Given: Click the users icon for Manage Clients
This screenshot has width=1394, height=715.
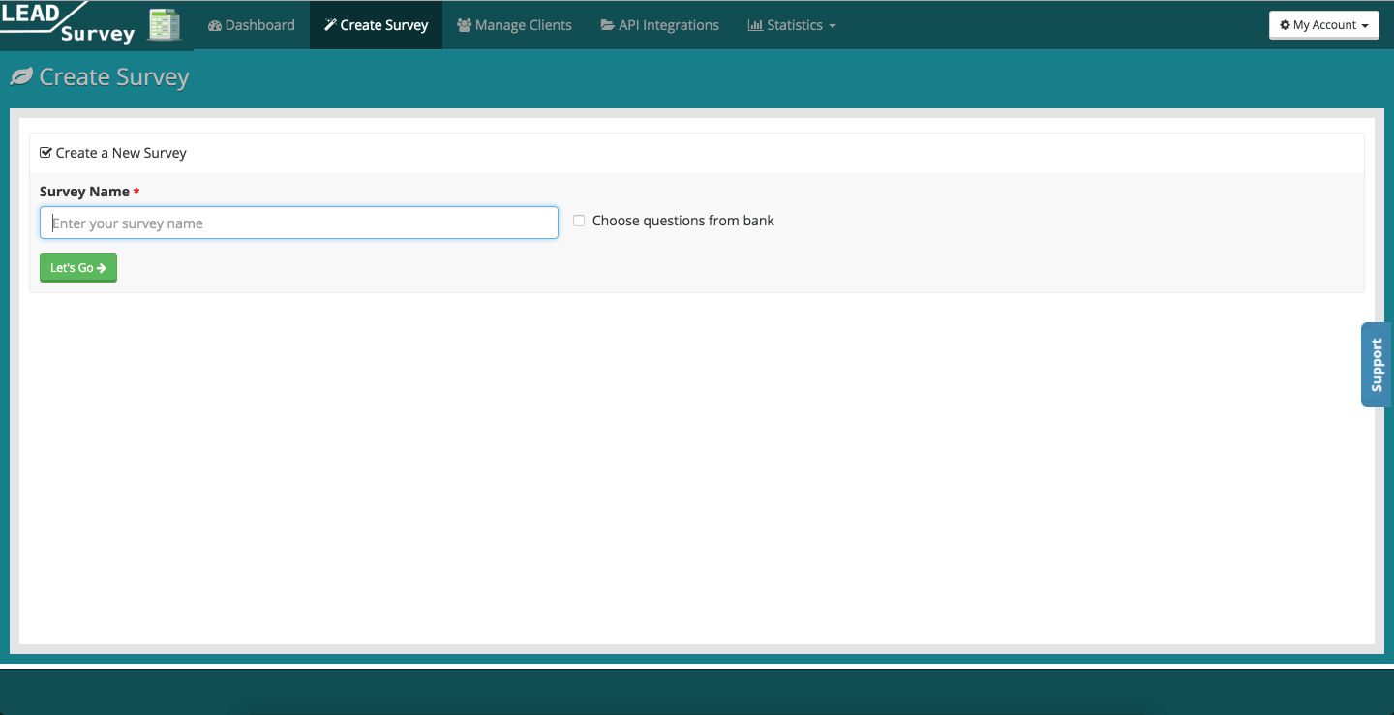Looking at the screenshot, I should [x=464, y=25].
